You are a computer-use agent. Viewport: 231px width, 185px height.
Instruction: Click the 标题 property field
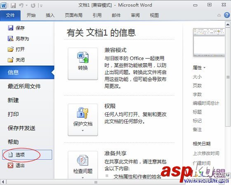click(x=197, y=112)
